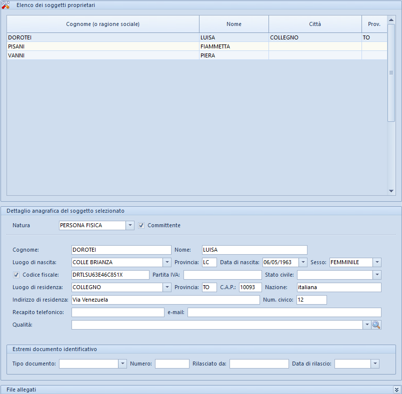Click the Nazione field showing italiana

[339, 287]
